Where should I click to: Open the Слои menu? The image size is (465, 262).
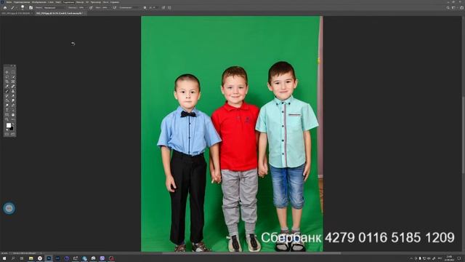click(51, 2)
